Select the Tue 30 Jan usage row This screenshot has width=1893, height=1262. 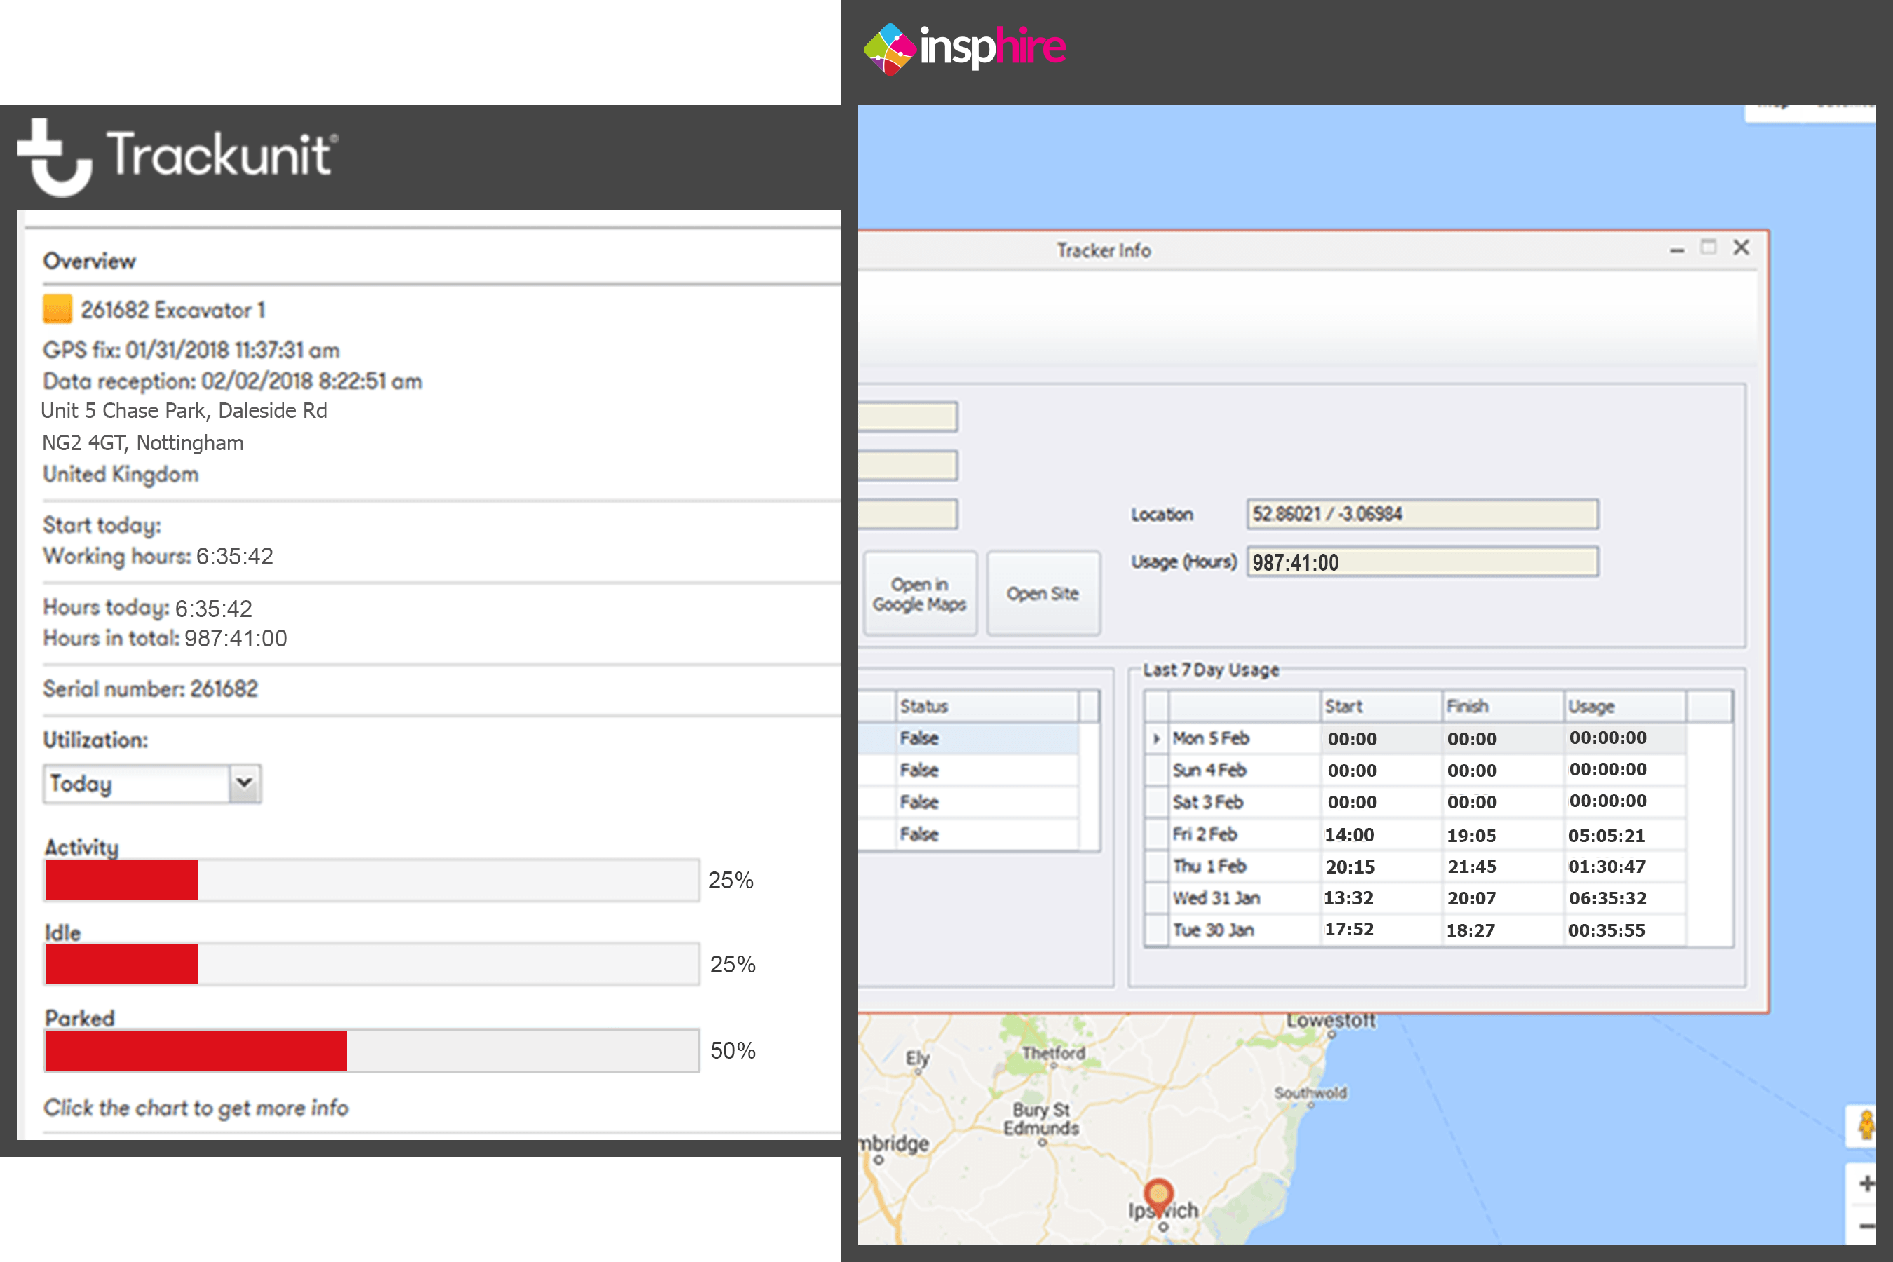point(1416,930)
